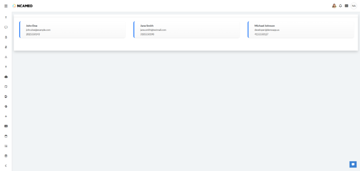Toggle the hamburger menu to expand sidebar

tap(6, 6)
